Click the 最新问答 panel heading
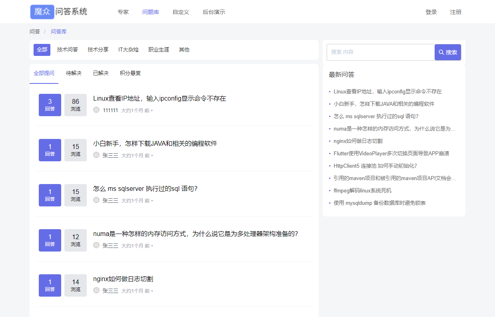Screen dimensions: 495x317 (x=341, y=75)
